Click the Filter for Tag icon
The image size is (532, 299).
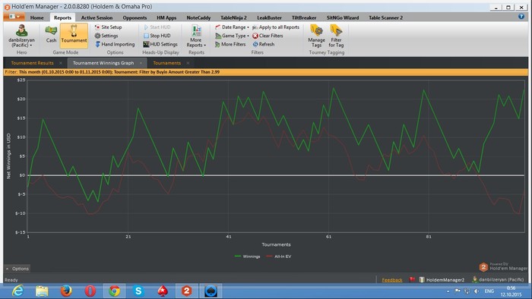click(x=336, y=36)
